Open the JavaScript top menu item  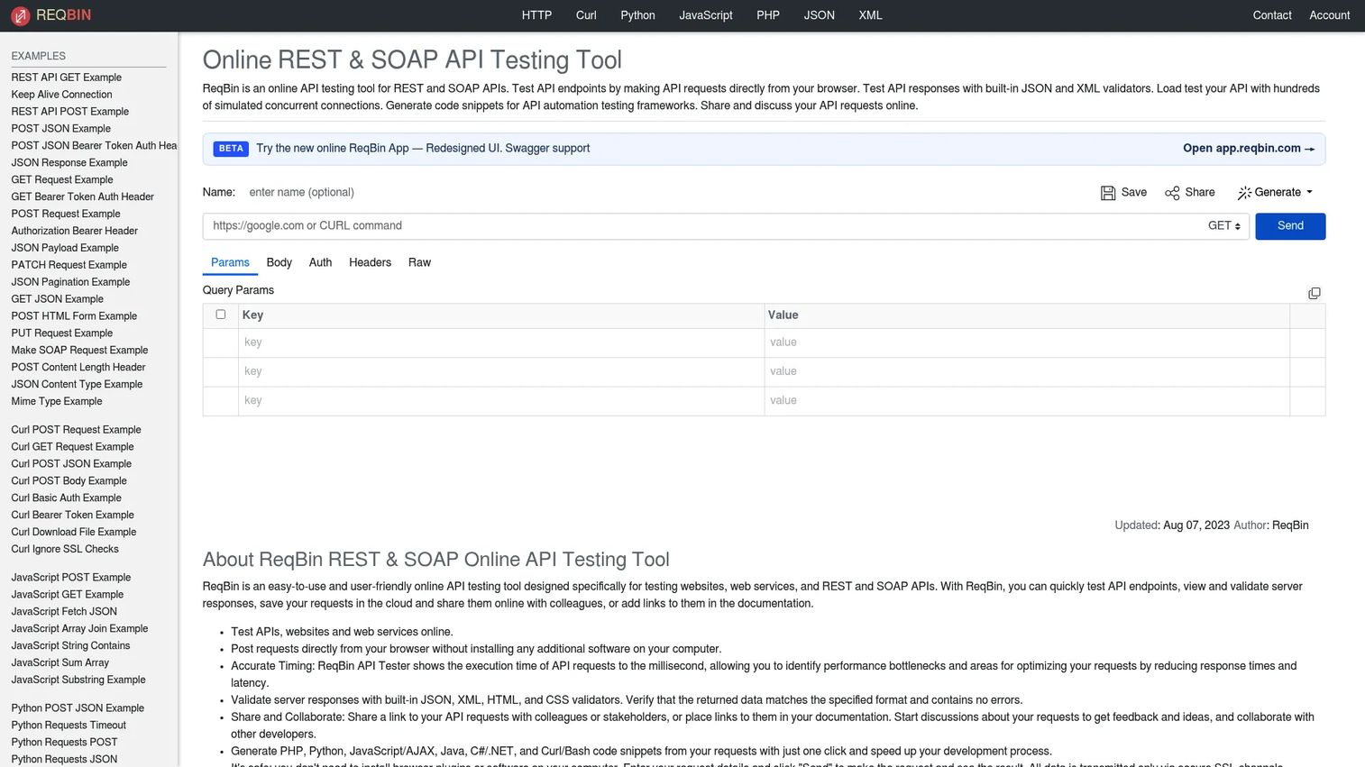click(706, 15)
